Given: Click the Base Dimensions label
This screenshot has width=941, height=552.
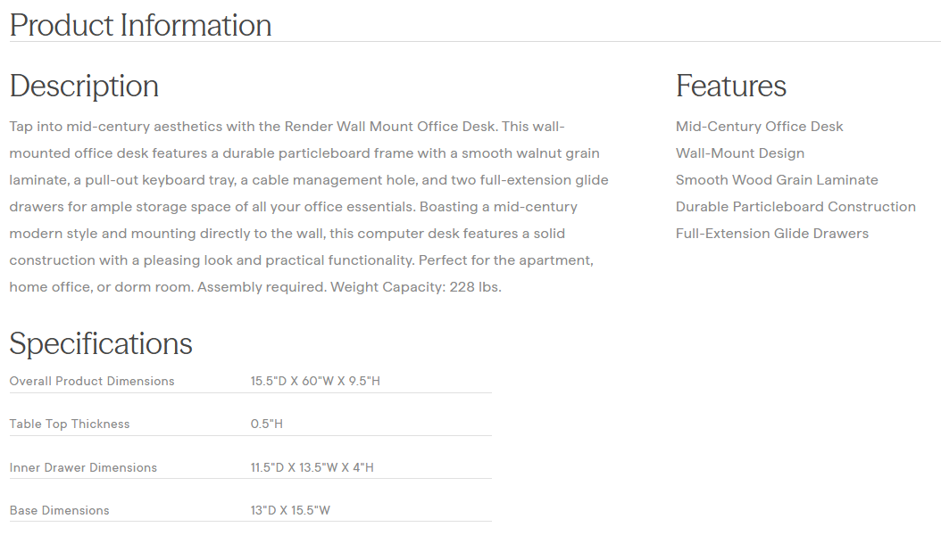Looking at the screenshot, I should click(x=59, y=510).
